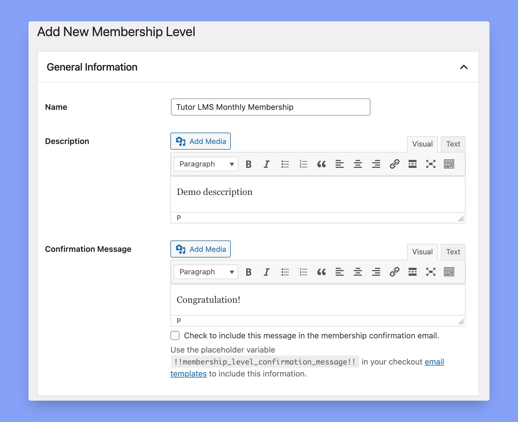Toggle Italic in Confirmation Message editor

(267, 272)
